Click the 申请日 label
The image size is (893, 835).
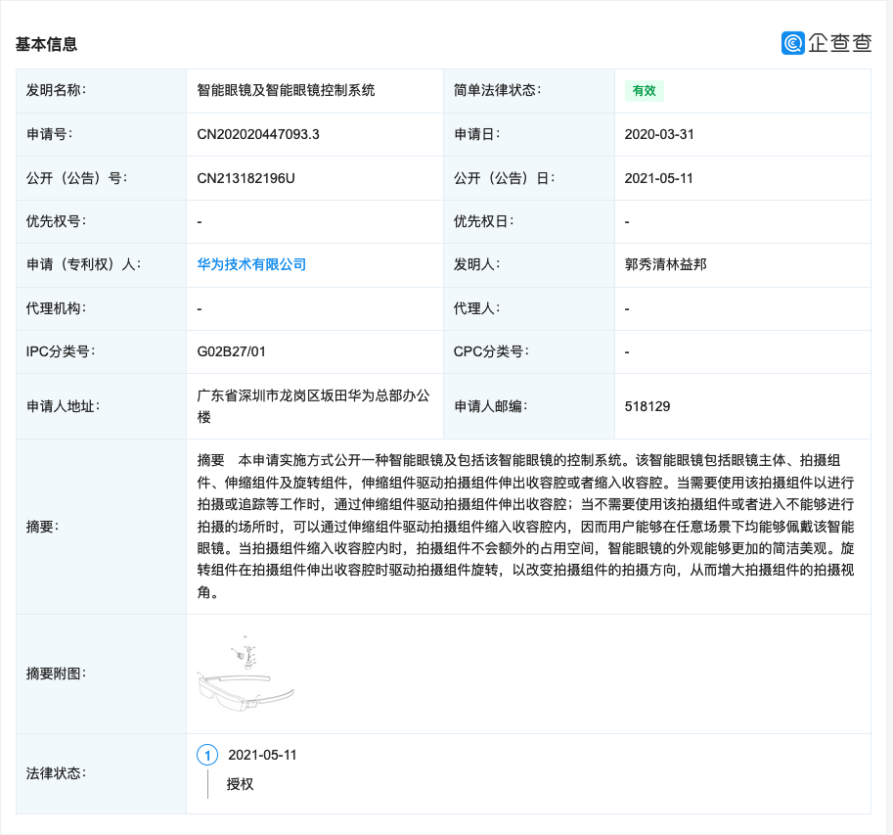476,134
